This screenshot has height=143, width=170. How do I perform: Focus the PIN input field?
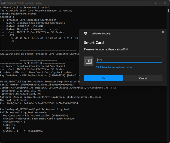coord(129,59)
